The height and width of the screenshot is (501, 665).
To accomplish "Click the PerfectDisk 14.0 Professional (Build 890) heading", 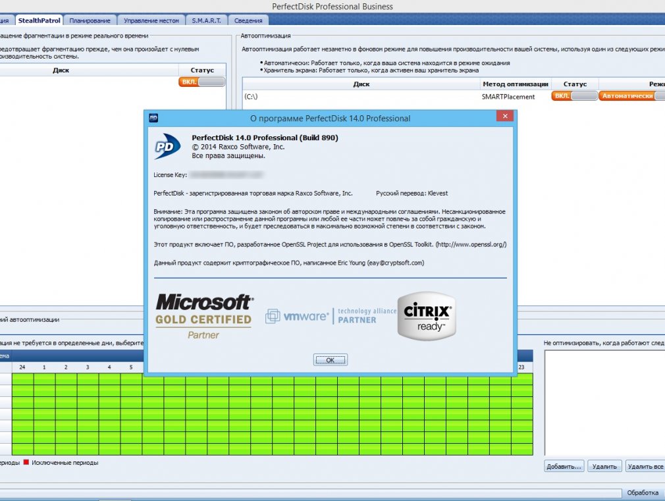I will click(x=265, y=138).
